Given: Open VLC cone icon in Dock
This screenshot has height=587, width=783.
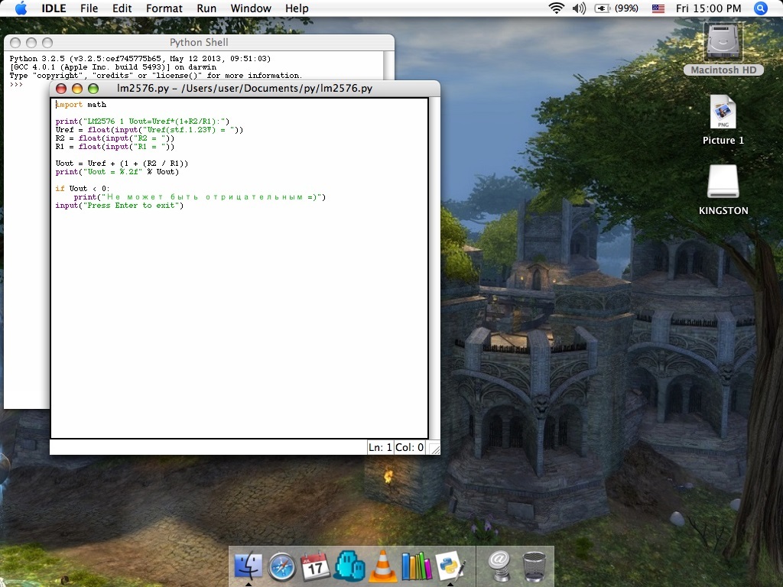Looking at the screenshot, I should [x=382, y=566].
